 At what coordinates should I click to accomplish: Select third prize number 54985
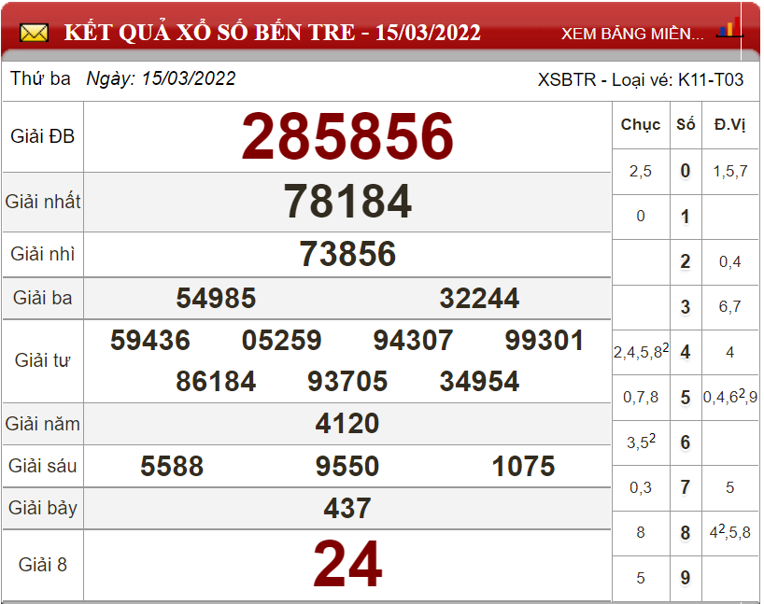pos(216,299)
